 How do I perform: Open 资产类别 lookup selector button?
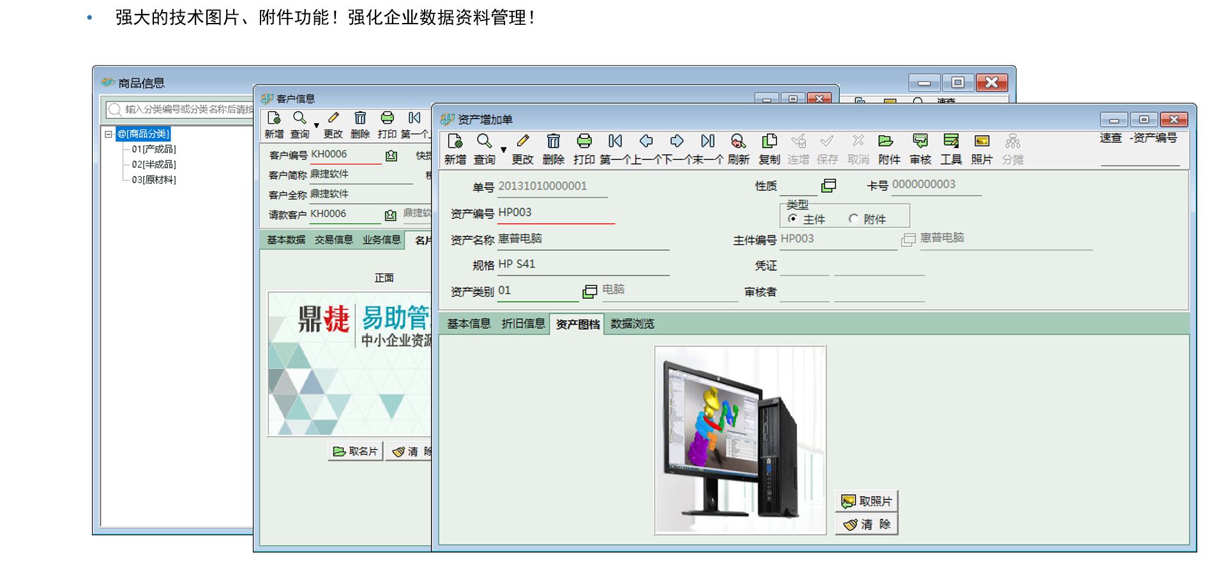[x=589, y=292]
